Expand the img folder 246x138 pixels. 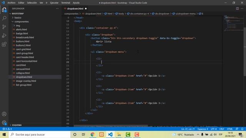point(18,26)
